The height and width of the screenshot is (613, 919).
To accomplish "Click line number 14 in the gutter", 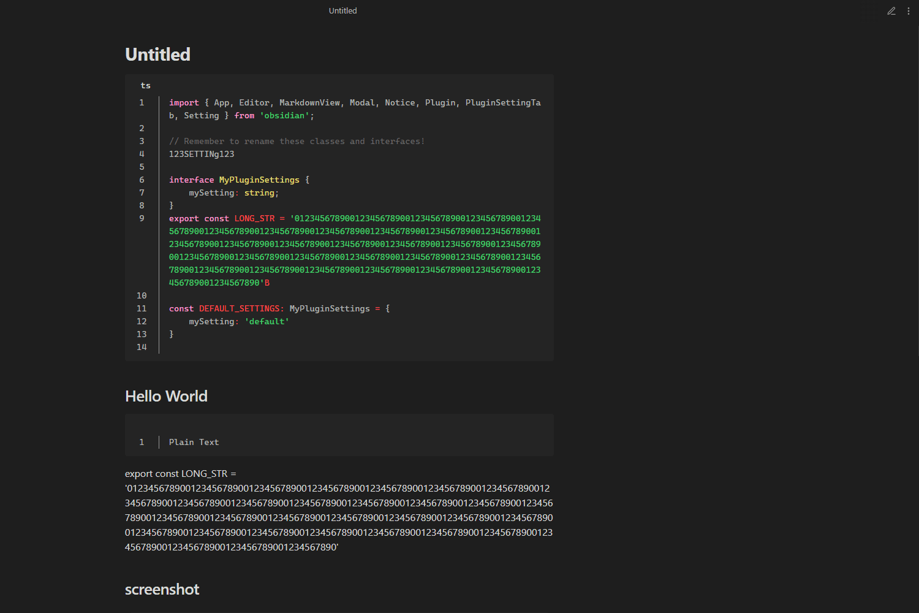I will point(142,348).
